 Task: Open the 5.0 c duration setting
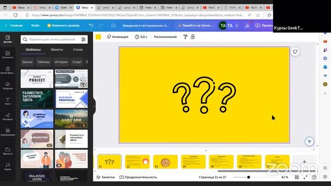click(141, 37)
